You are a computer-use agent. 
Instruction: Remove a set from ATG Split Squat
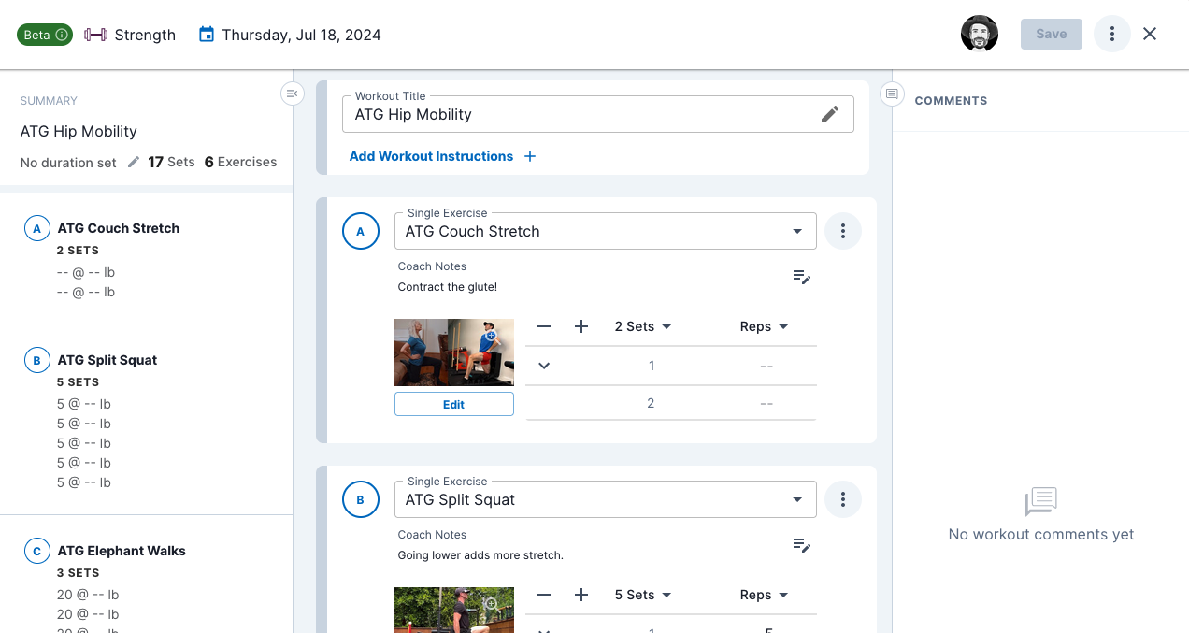(544, 595)
